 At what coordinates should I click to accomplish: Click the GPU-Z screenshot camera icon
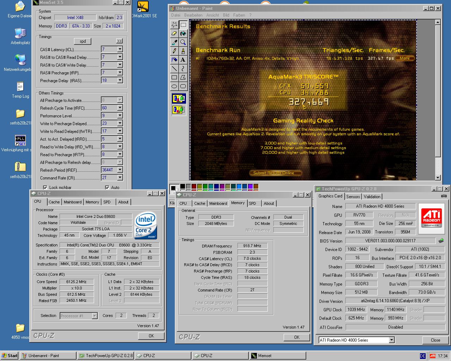coord(444,196)
